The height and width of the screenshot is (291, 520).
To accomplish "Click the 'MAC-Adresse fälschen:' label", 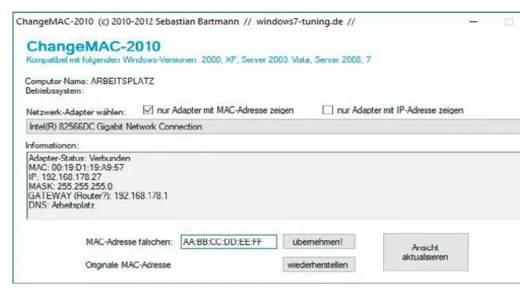I will click(130, 242).
